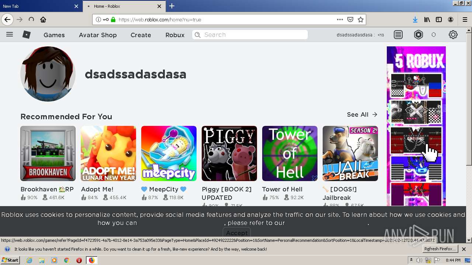The width and height of the screenshot is (472, 265).
Task: Open the Tower of Hell thumbnail
Action: 290,153
